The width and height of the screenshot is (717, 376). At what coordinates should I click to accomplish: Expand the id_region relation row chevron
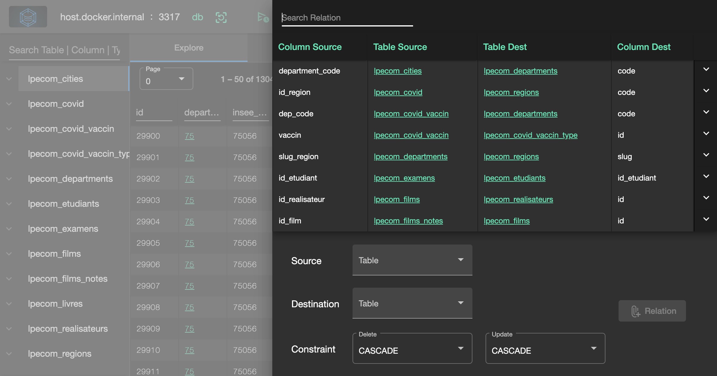(x=706, y=91)
